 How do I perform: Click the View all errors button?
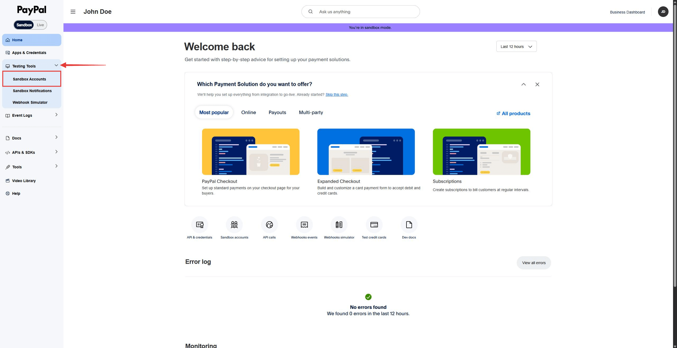coord(534,263)
